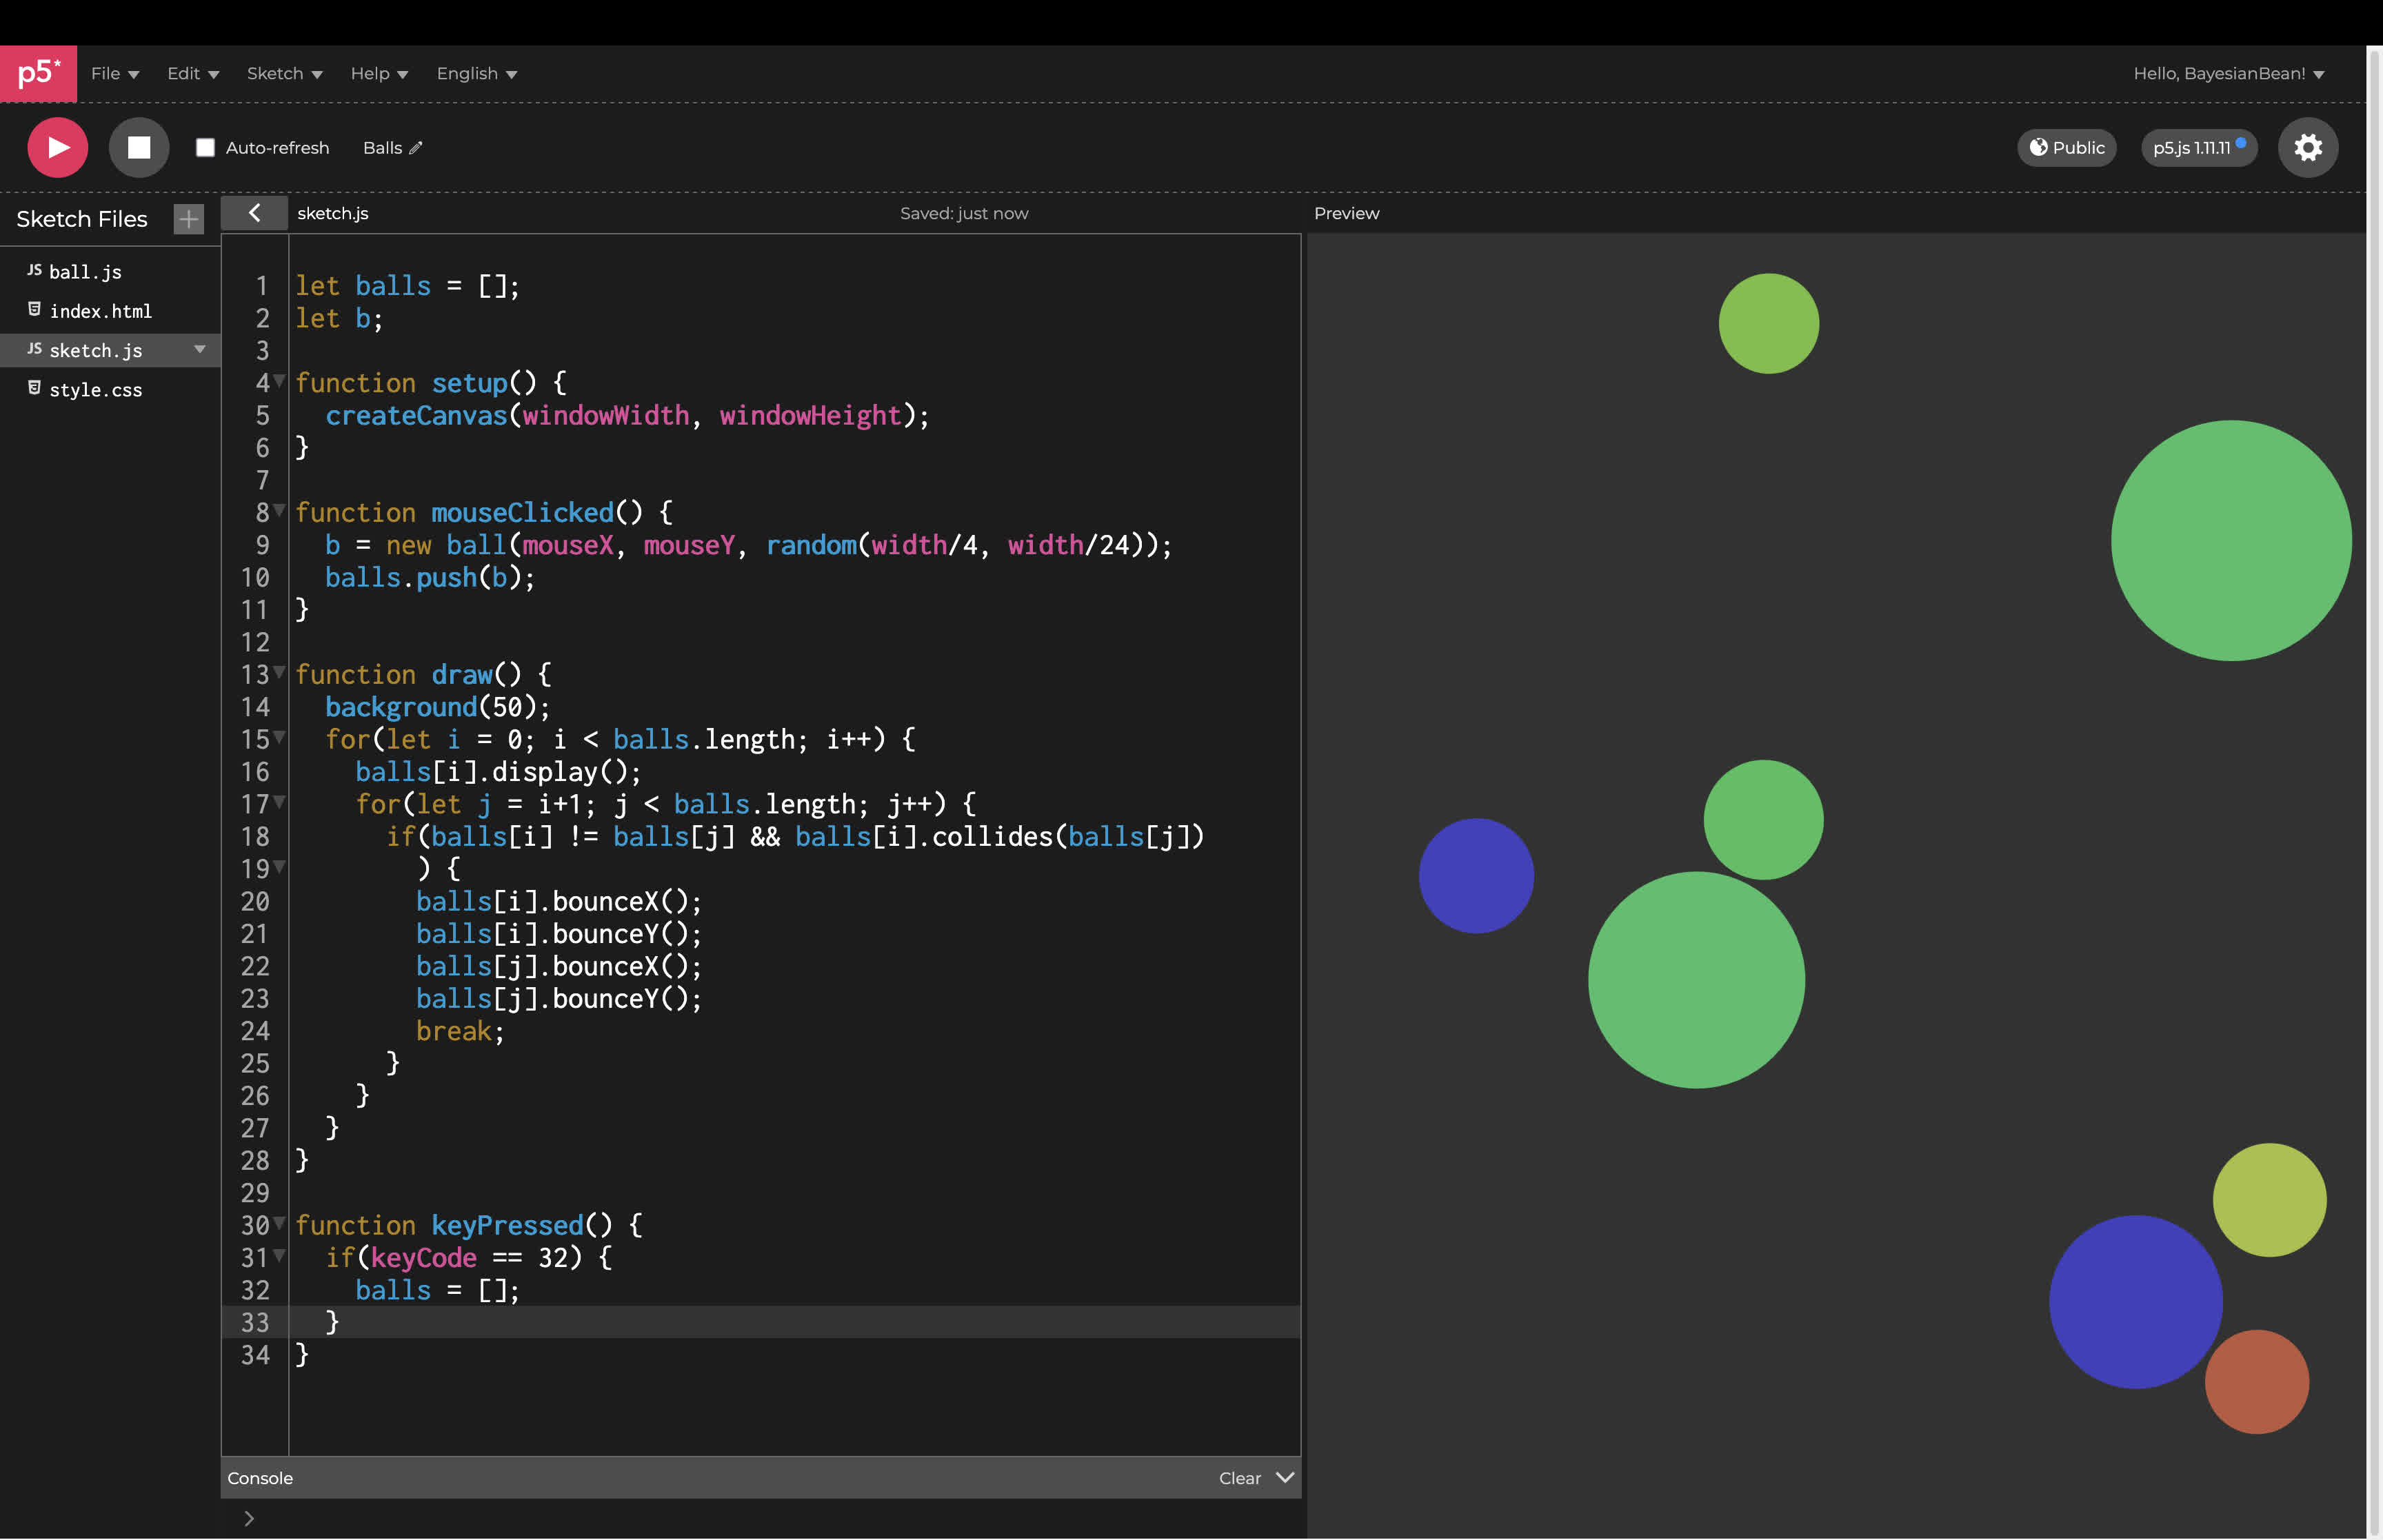Click the plus icon beside Sketch Files
2383x1540 pixels.
[188, 219]
